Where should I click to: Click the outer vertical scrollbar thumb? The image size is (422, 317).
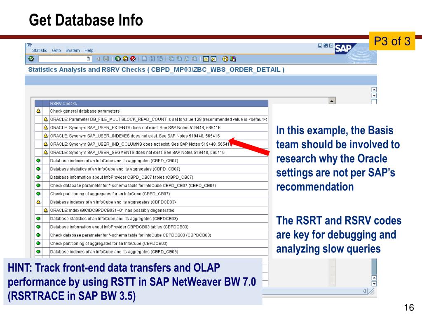click(374, 266)
